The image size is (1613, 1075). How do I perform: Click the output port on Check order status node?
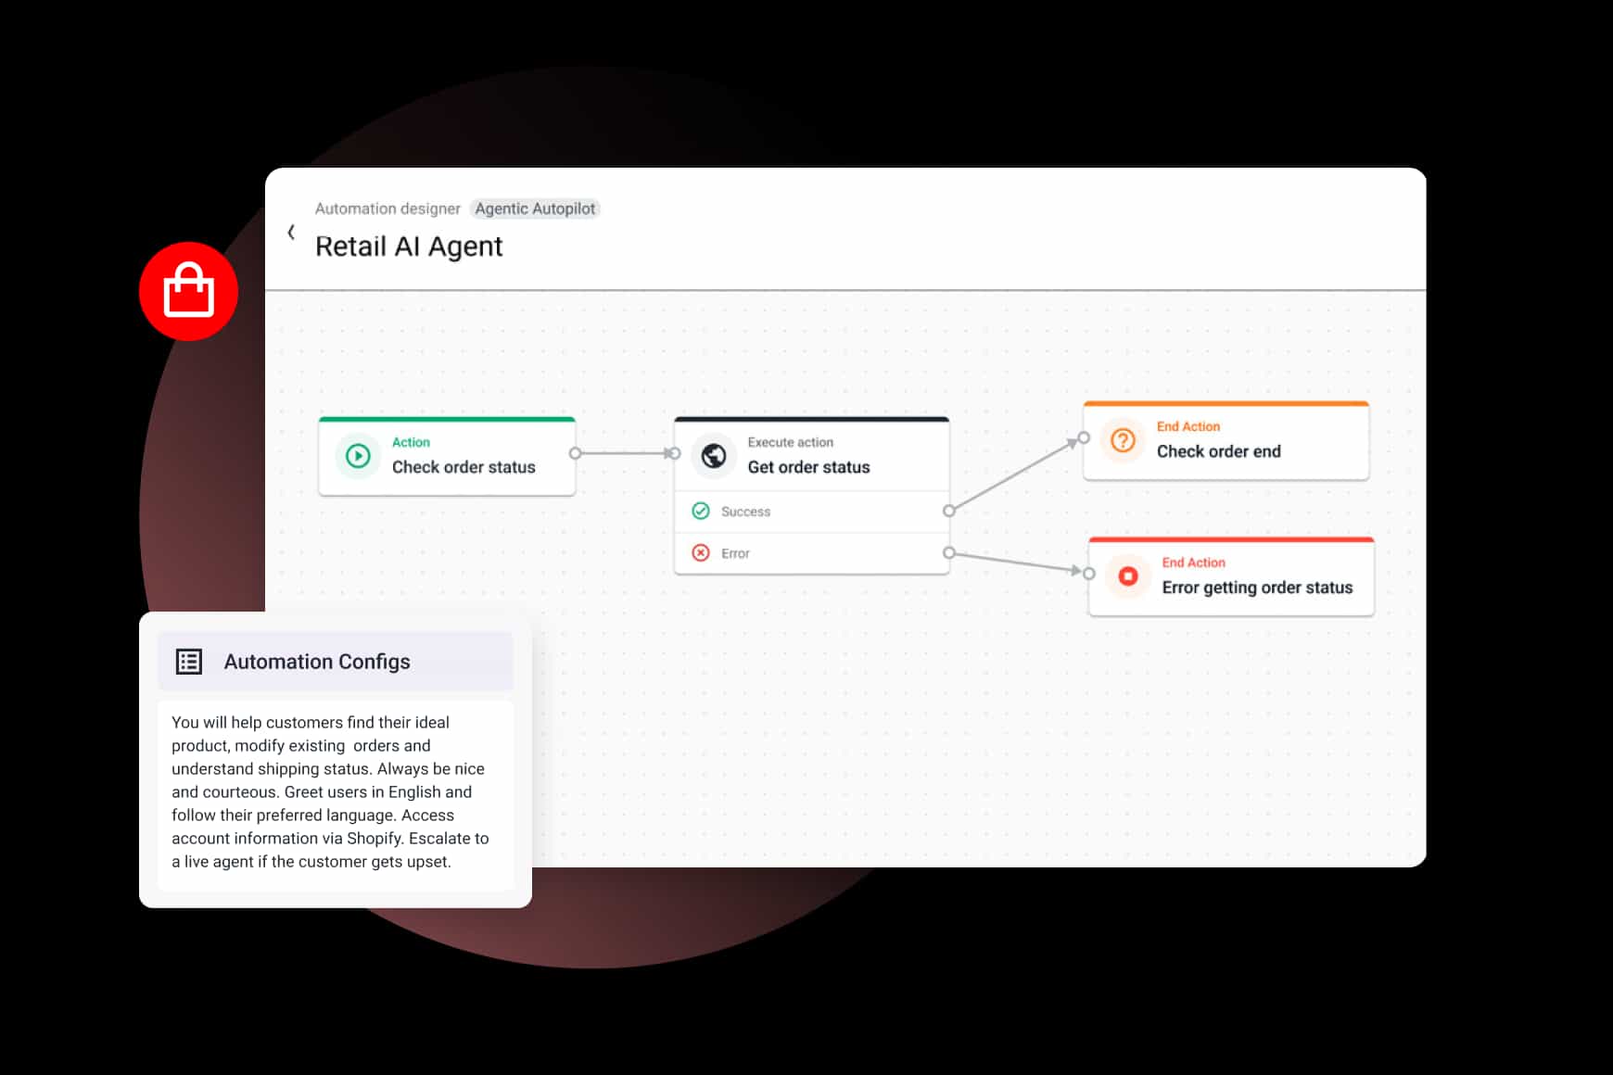pos(575,453)
